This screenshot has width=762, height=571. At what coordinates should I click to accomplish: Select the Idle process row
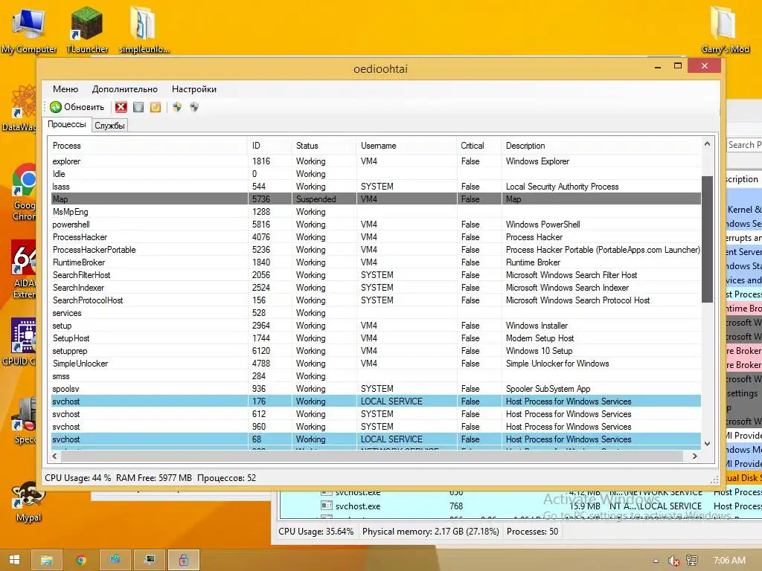[376, 174]
